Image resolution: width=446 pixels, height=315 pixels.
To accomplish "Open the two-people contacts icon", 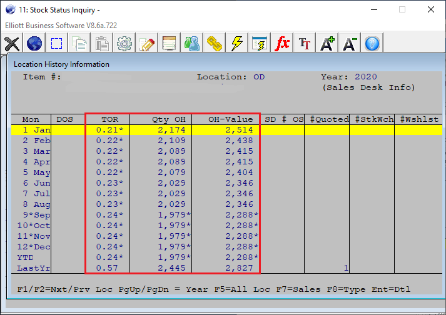I will coord(192,44).
